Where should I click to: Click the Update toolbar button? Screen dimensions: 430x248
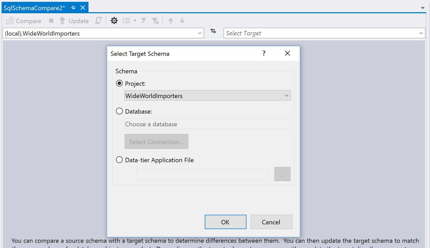[74, 21]
